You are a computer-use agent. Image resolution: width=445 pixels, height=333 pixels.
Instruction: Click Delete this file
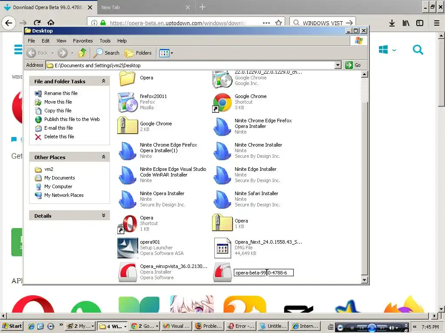coord(59,137)
